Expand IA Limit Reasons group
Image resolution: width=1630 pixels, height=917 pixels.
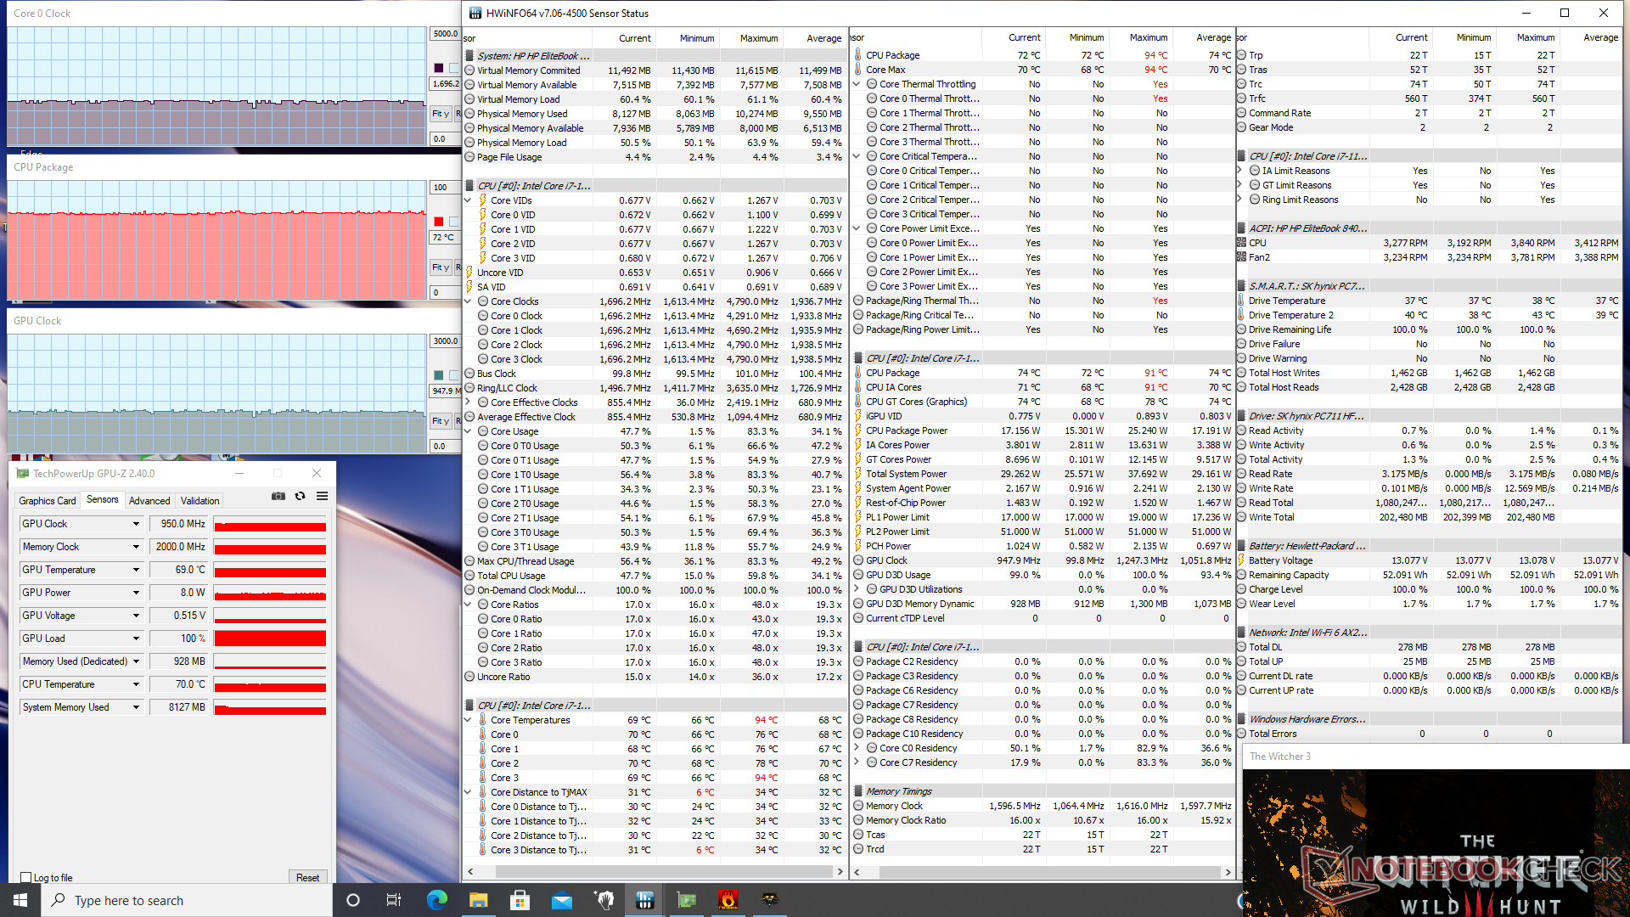click(x=1240, y=171)
